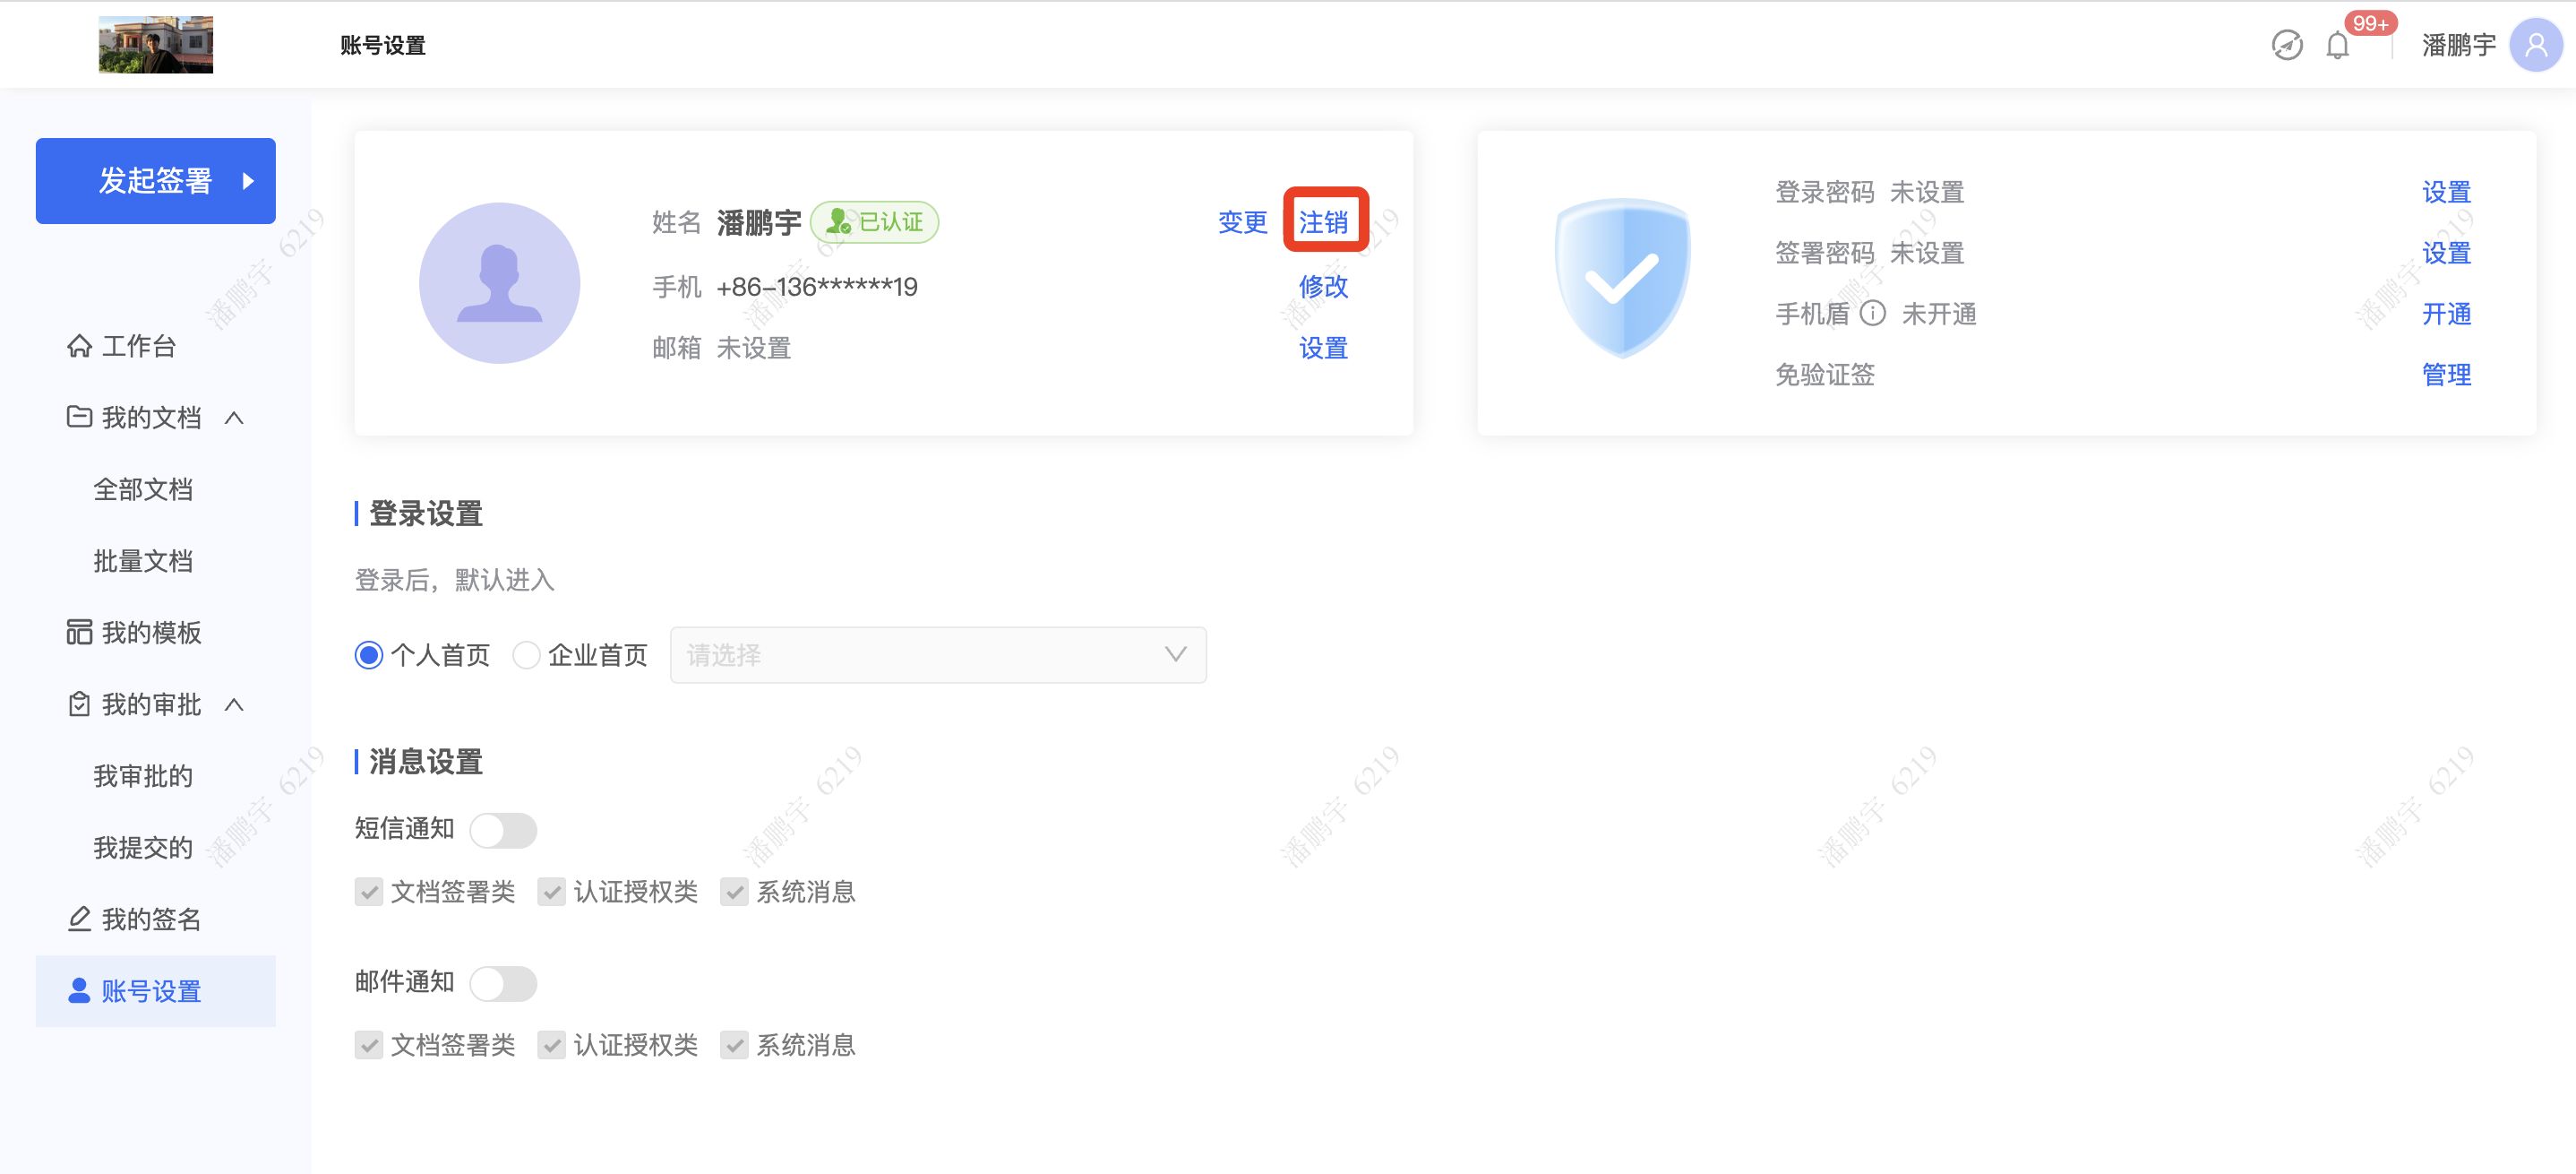Click the pen icon beside 我的签名
This screenshot has height=1174, width=2576.
pos(79,918)
